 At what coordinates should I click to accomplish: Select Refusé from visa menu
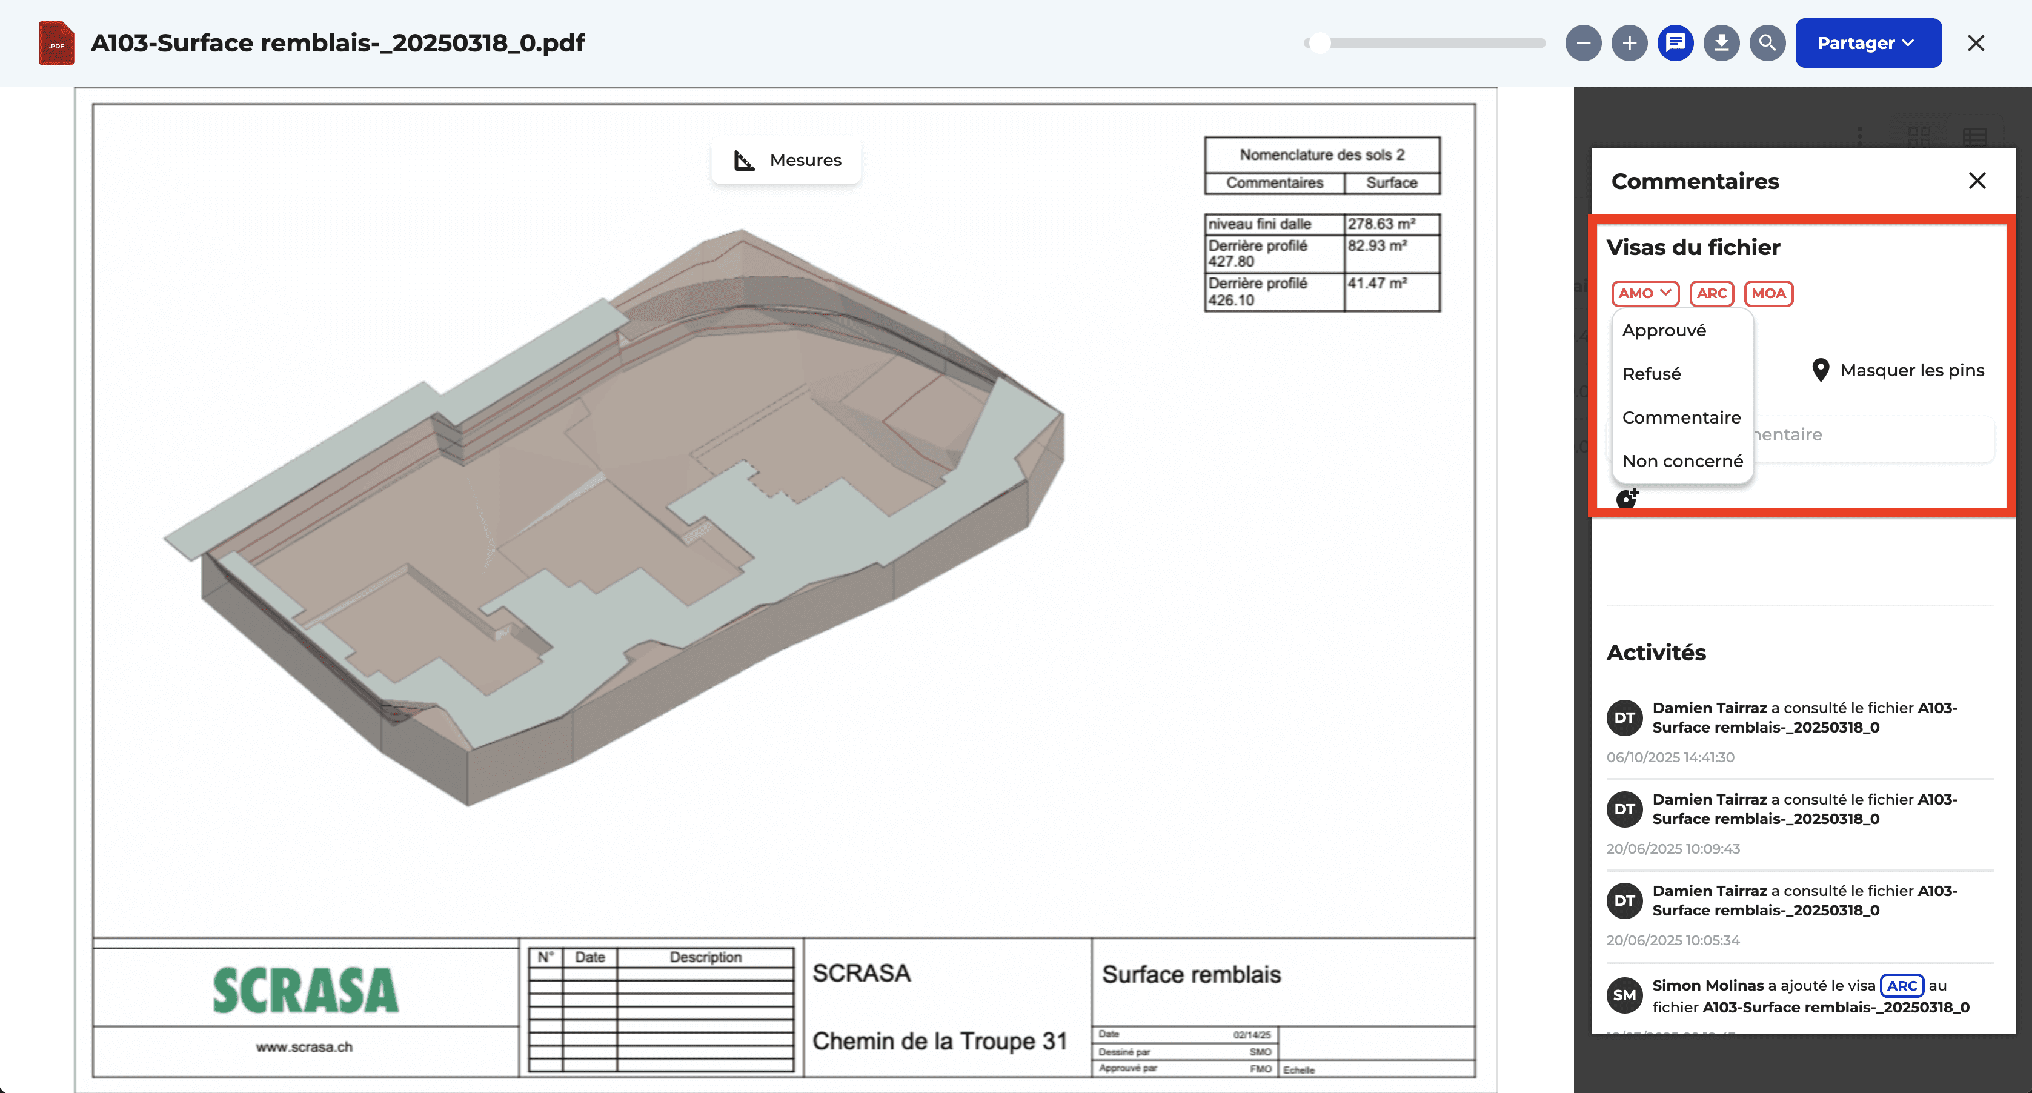[x=1651, y=374]
